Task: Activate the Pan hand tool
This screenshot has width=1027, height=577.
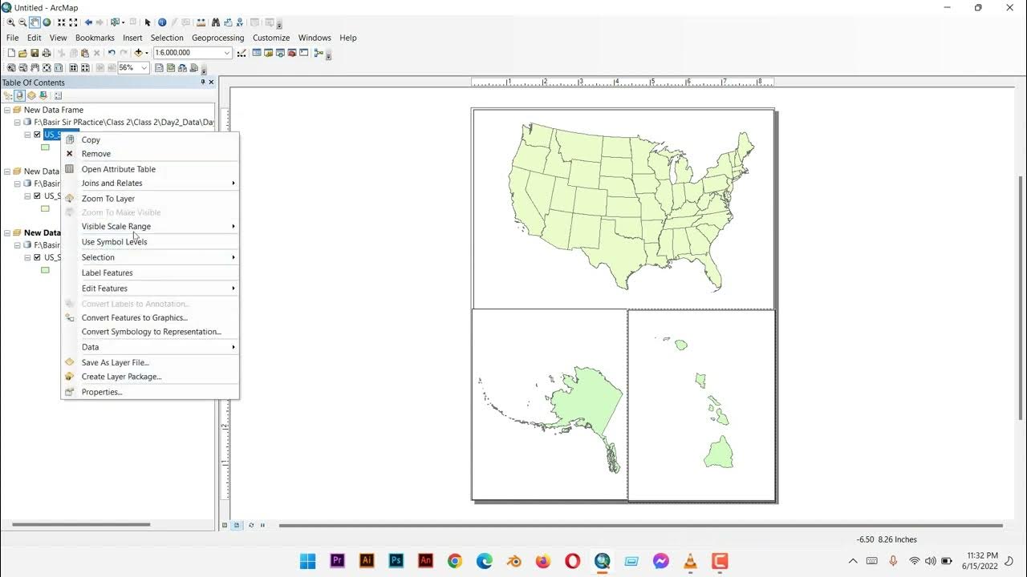Action: 35,22
